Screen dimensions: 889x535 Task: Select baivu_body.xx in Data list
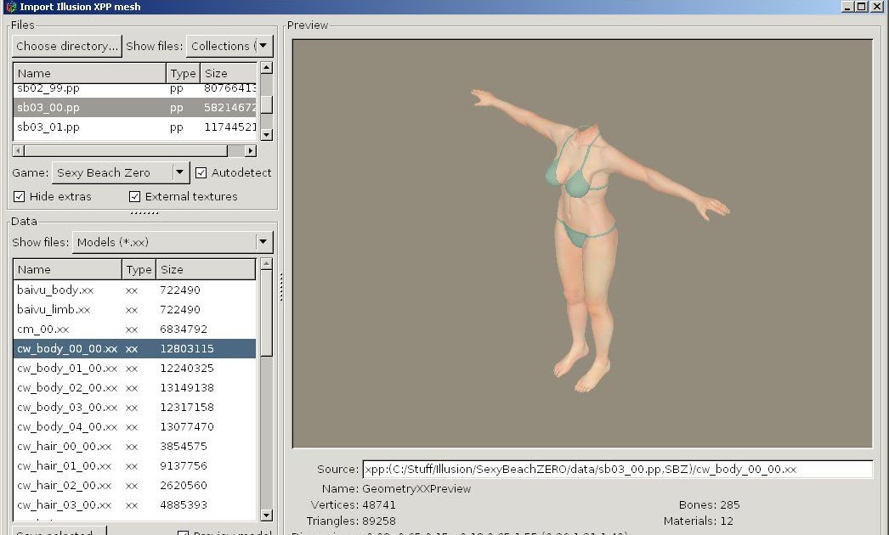click(x=134, y=290)
